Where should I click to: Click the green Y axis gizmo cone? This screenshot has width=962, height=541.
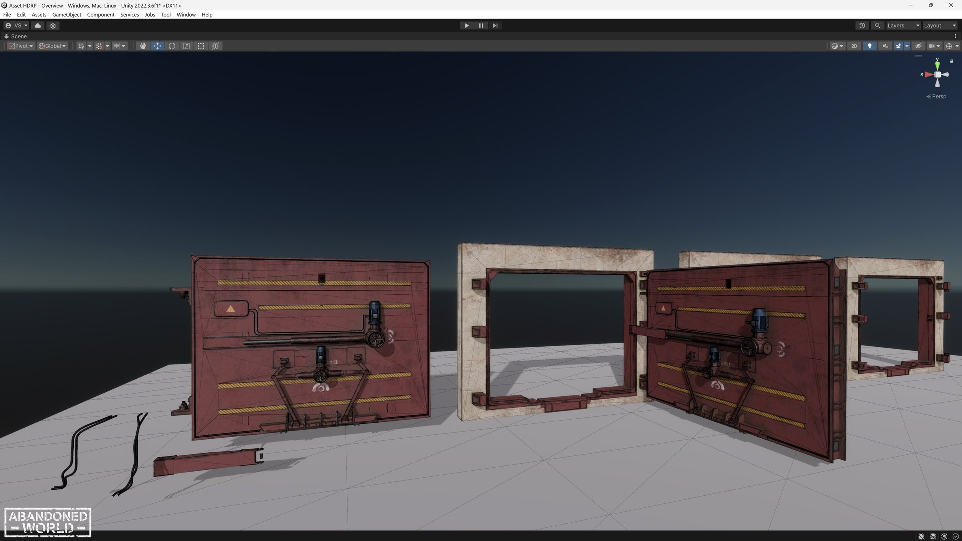tap(937, 65)
